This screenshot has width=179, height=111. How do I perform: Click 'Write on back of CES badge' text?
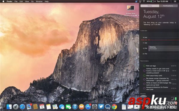(159, 84)
